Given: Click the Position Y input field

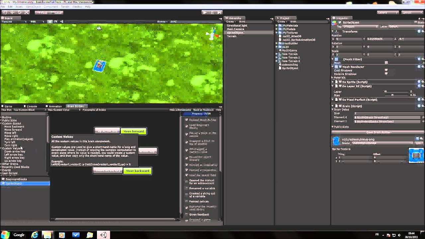Looking at the screenshot, I should (x=380, y=39).
